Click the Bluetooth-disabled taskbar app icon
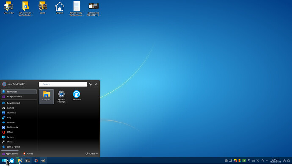This screenshot has height=167, width=292. [36, 161]
